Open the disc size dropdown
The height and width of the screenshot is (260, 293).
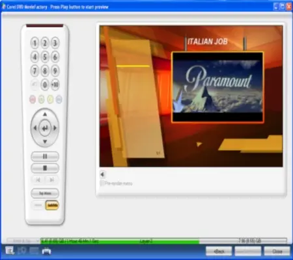[x=23, y=240]
